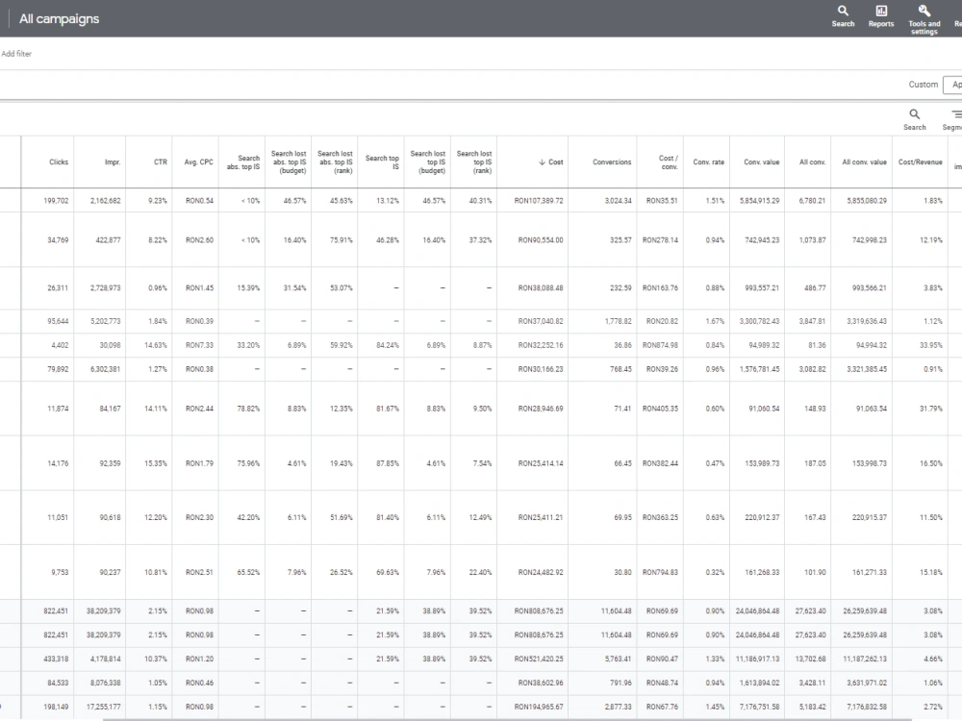Click the Add filter field
Screen dimensions: 962x721
pyautogui.click(x=16, y=54)
